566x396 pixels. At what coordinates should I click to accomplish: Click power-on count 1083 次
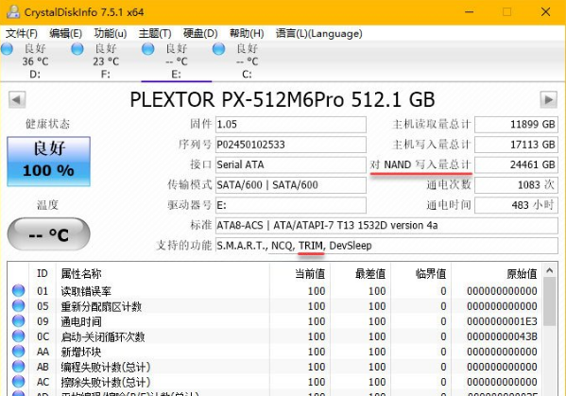(516, 185)
